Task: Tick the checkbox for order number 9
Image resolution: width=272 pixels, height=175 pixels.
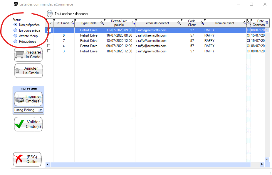Action: tap(49, 35)
